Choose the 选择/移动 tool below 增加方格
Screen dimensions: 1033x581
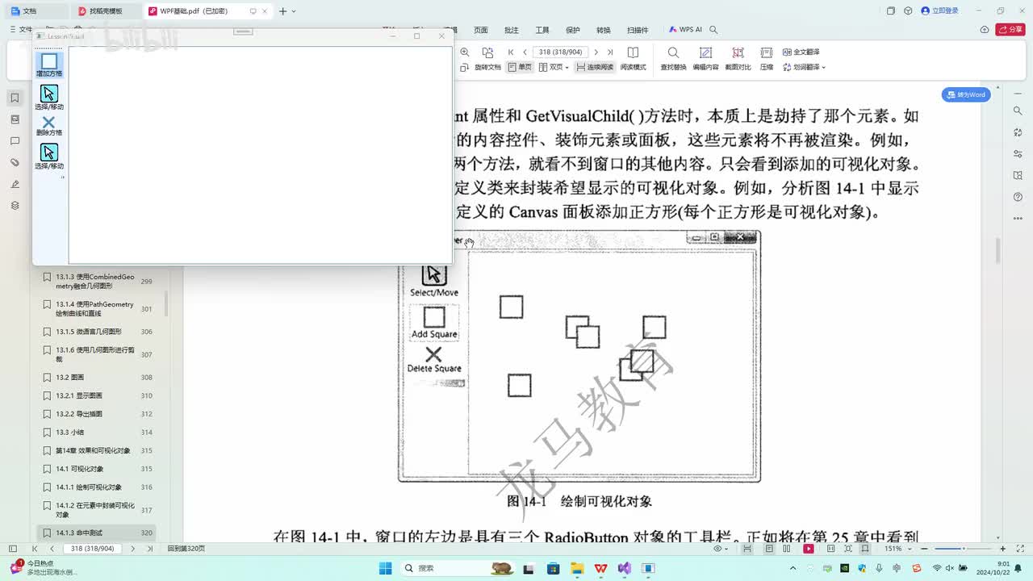tap(49, 98)
